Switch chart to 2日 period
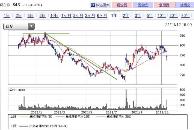194x130 pixels. [18, 16]
